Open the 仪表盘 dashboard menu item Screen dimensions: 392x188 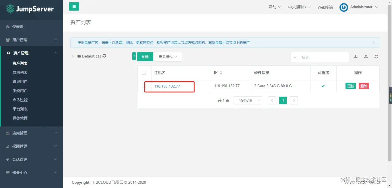tap(32, 27)
